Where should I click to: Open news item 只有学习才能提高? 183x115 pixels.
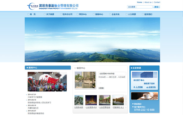click(x=35, y=97)
